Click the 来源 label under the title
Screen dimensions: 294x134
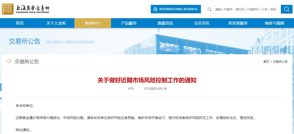coord(131,89)
